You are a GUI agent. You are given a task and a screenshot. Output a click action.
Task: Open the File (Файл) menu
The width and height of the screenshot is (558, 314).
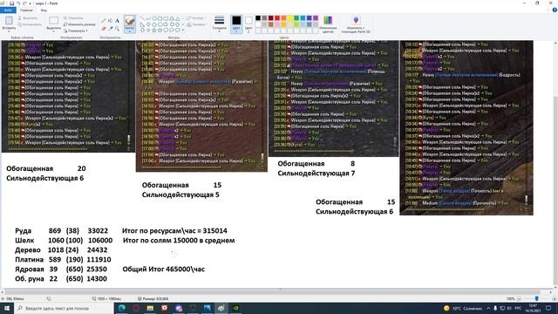tap(8, 10)
